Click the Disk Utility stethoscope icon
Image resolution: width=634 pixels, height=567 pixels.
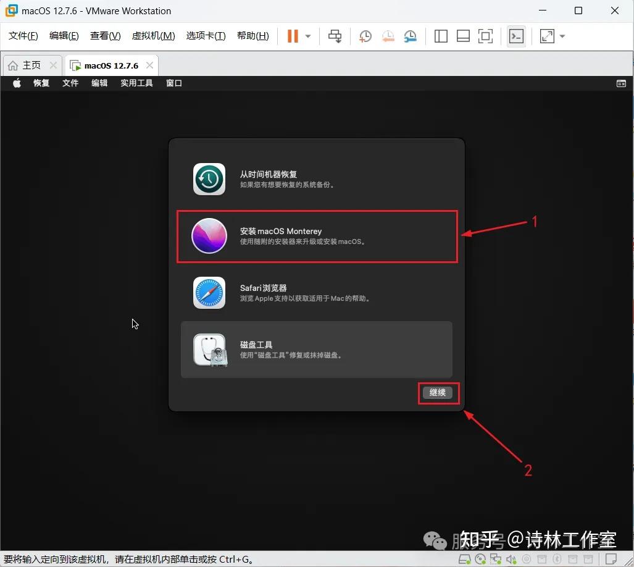pyautogui.click(x=210, y=350)
